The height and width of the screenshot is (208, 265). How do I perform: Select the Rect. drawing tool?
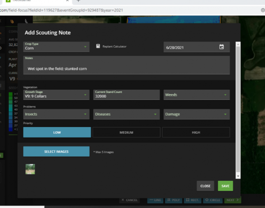tap(192, 200)
